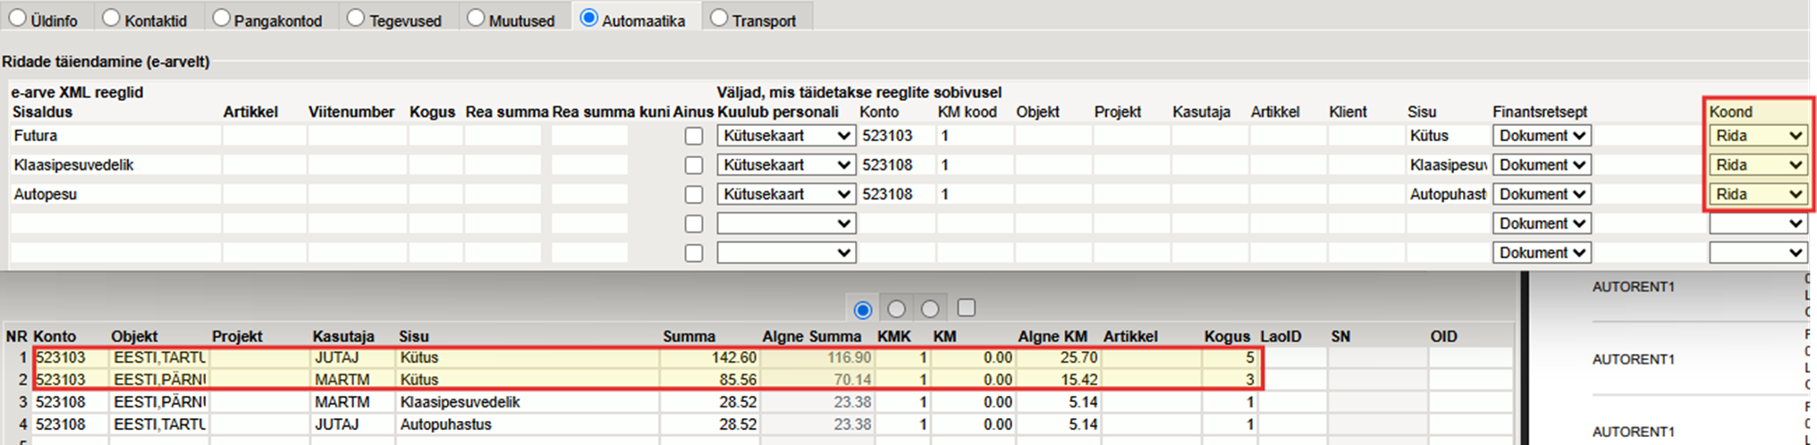Screen dimensions: 1817x445
Task: Tick the checkbox next to the three radio buttons
Action: pos(966,308)
